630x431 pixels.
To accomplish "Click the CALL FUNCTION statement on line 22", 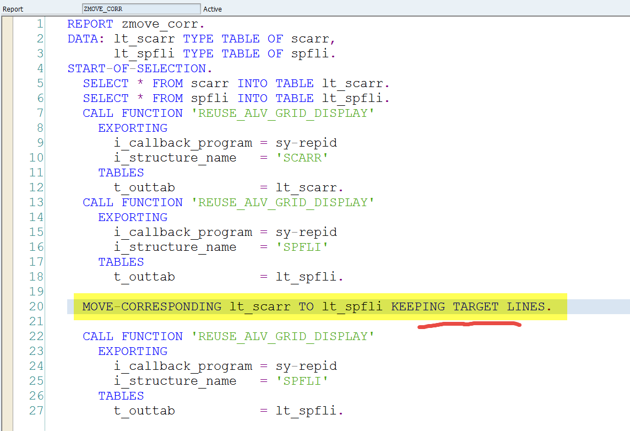I will 132,336.
